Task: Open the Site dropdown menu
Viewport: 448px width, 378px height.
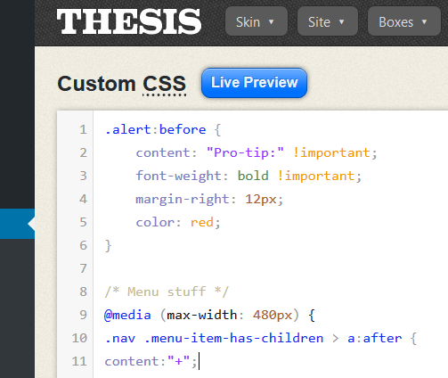Action: 328,21
